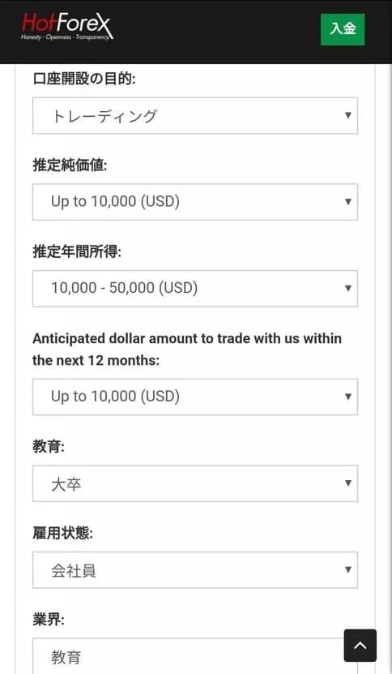Click the arrow icon beside 大卒

[348, 483]
